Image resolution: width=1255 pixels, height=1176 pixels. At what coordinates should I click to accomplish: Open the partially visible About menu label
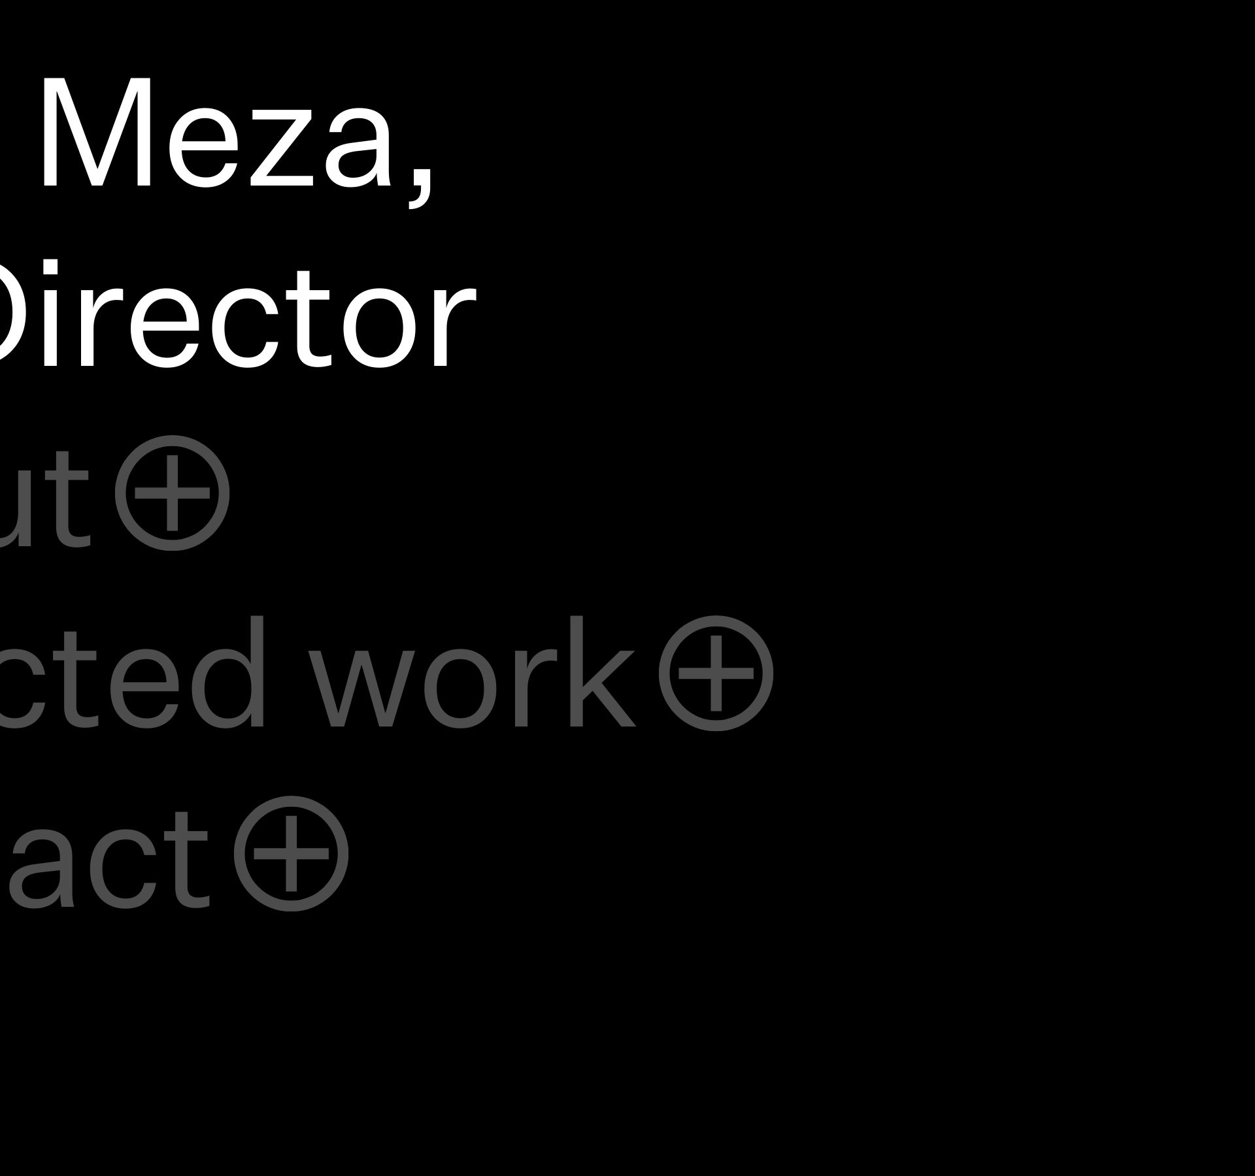[x=46, y=503]
